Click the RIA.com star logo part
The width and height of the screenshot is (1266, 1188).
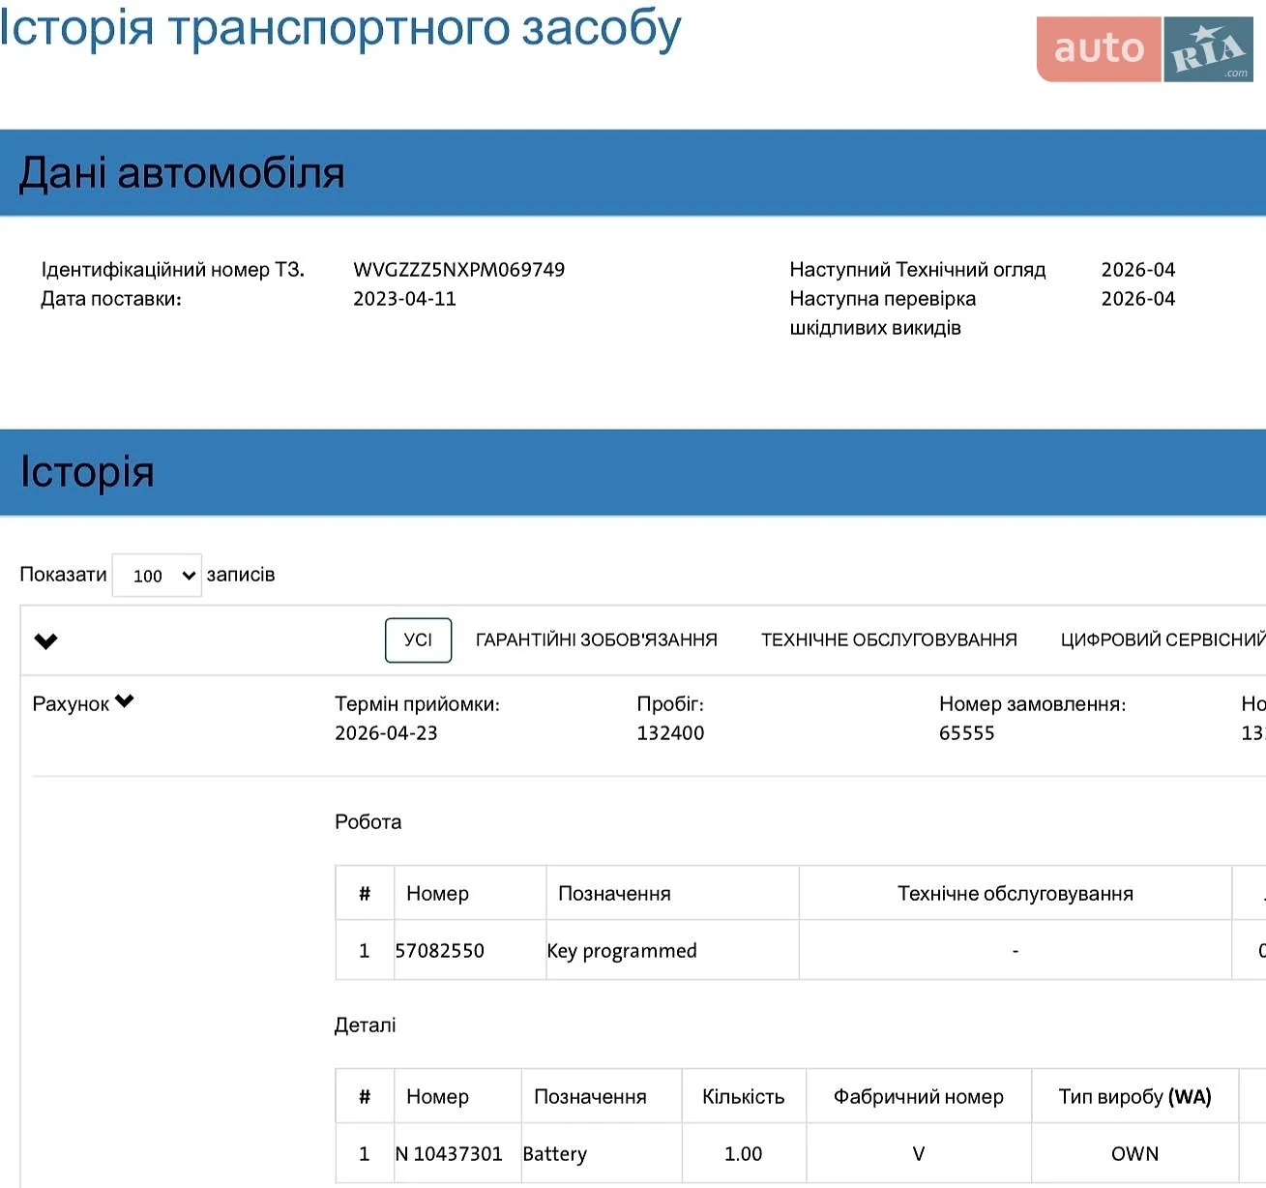[x=1209, y=49]
